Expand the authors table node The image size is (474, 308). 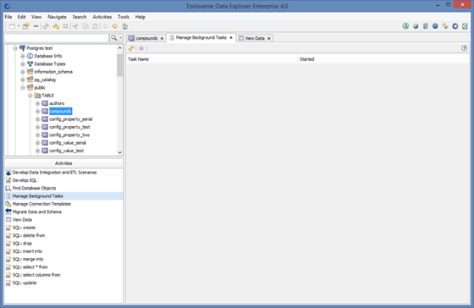pos(38,103)
